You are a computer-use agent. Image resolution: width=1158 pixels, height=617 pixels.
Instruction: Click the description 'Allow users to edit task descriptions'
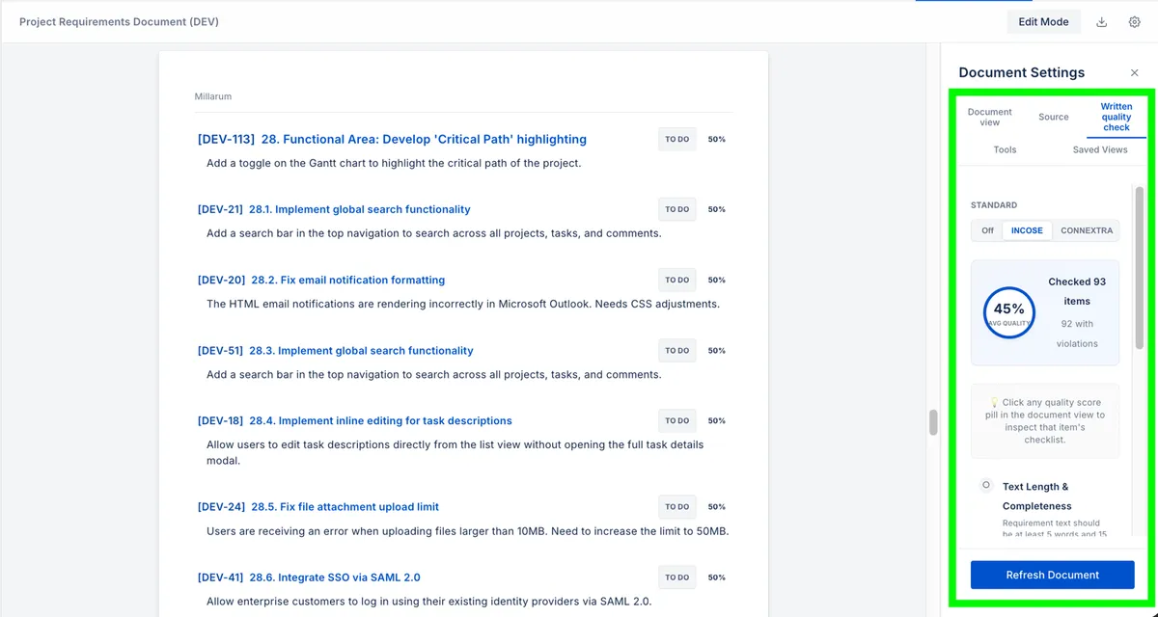pos(455,453)
